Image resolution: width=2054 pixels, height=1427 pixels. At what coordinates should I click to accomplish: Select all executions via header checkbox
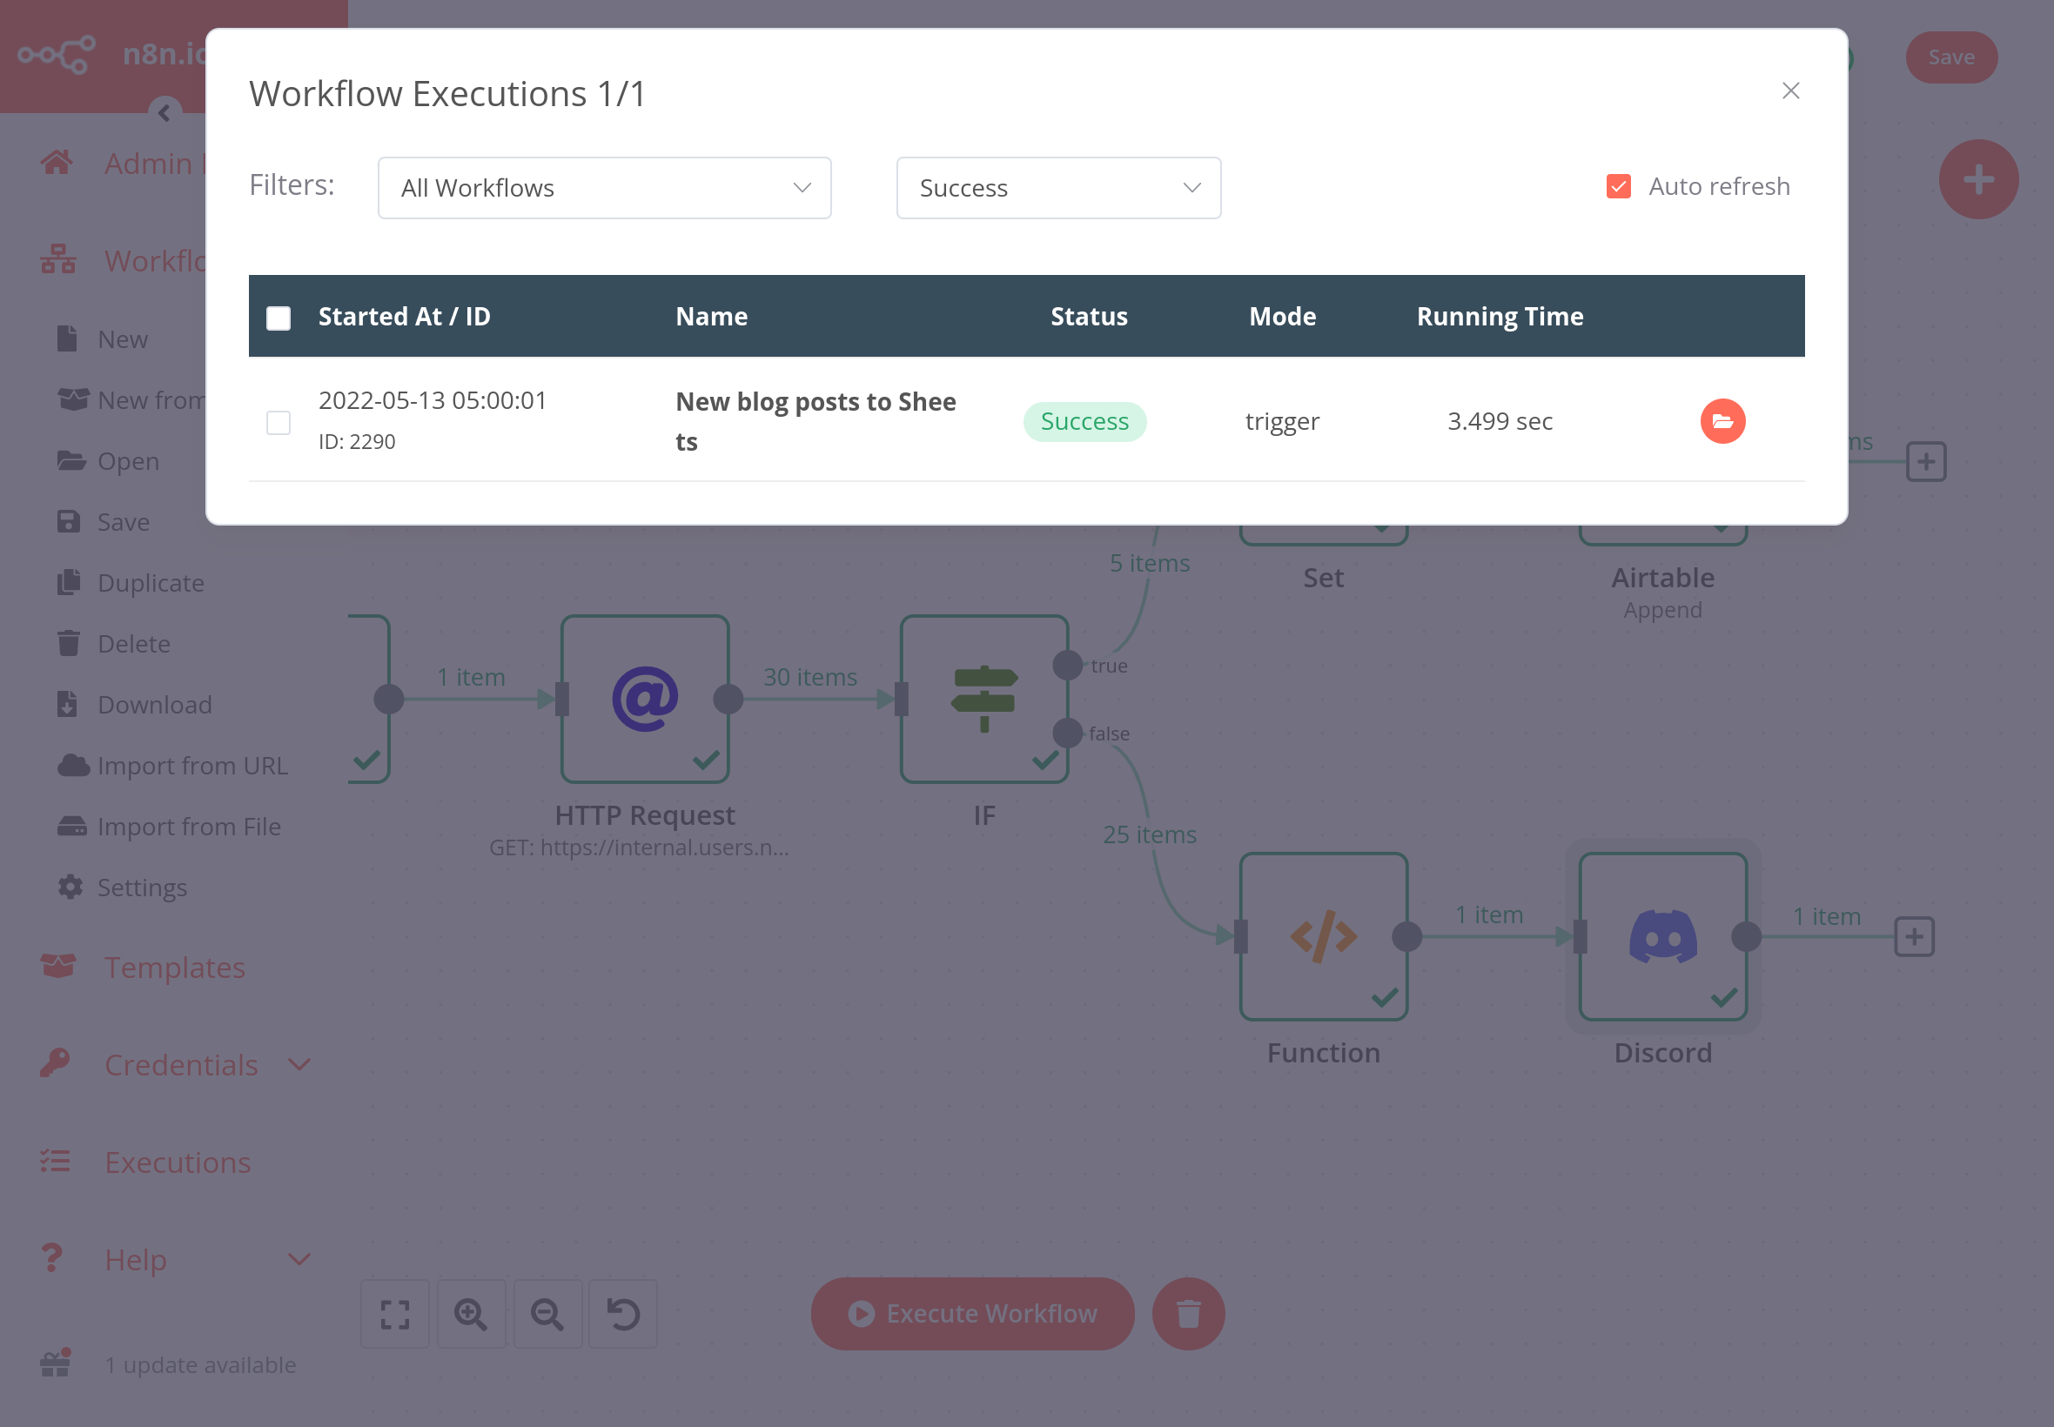[x=279, y=318]
